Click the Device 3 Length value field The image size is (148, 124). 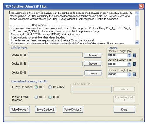tap(118, 75)
